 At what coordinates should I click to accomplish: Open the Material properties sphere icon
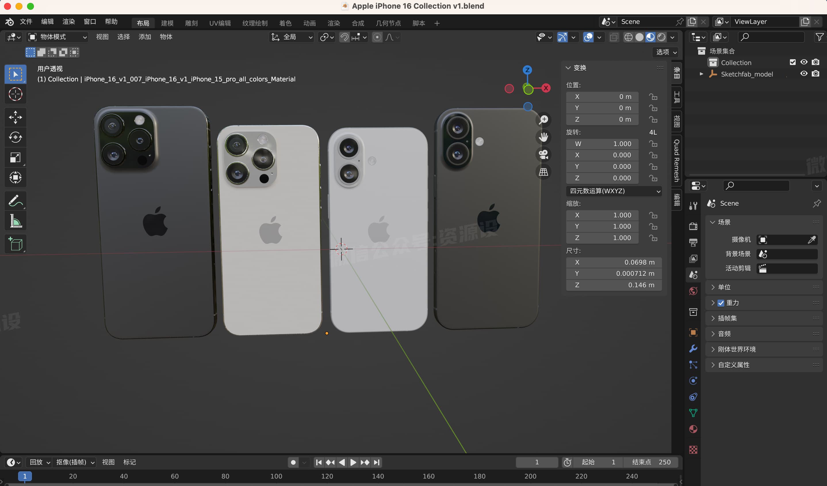pos(693,429)
